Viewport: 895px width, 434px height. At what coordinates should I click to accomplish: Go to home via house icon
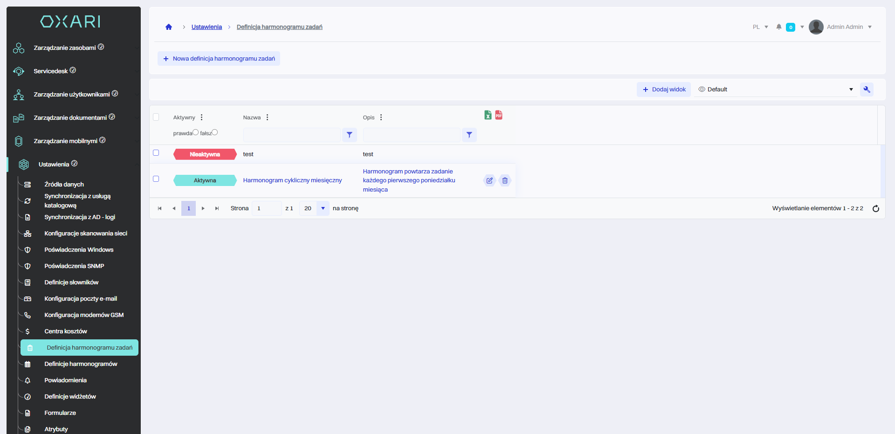click(x=169, y=27)
